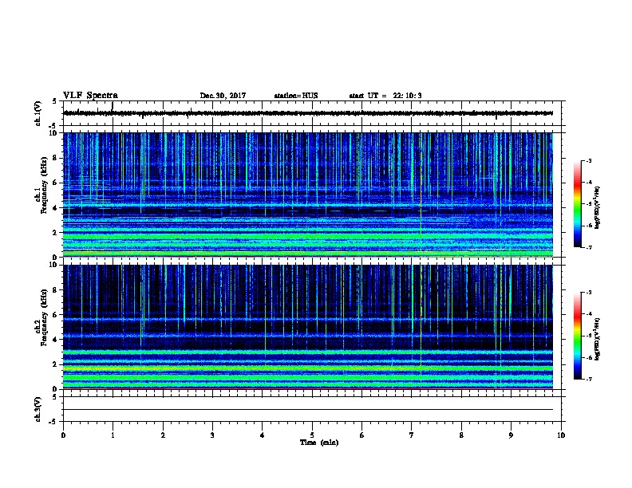Click the -7 label on ch.2 colorbar
This screenshot has width=632, height=488.
[588, 379]
